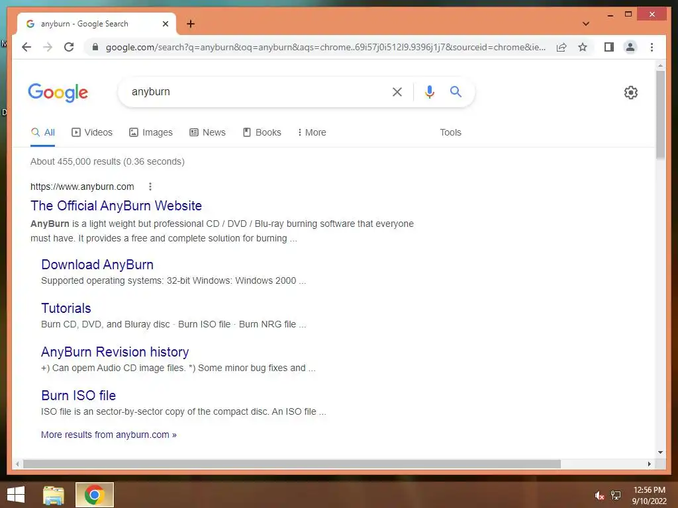Bookmark this tab with the star icon
Viewport: 678px width, 508px height.
583,47
